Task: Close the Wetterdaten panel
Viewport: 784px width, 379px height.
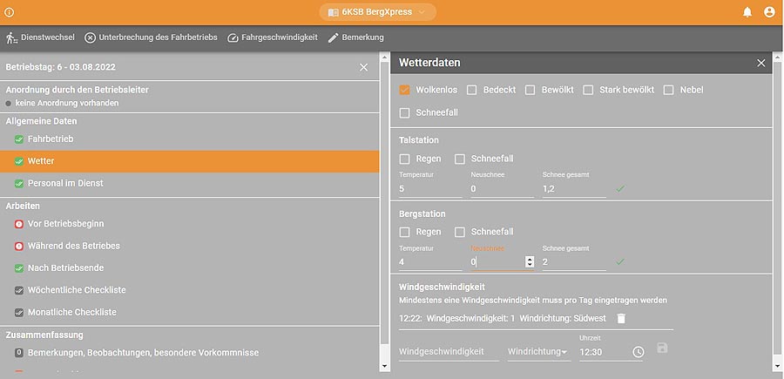Action: [x=760, y=63]
